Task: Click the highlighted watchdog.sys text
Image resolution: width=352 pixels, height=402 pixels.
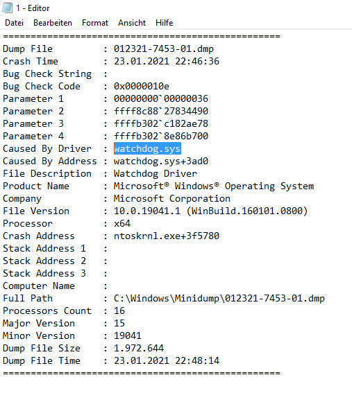Action: pyautogui.click(x=147, y=149)
